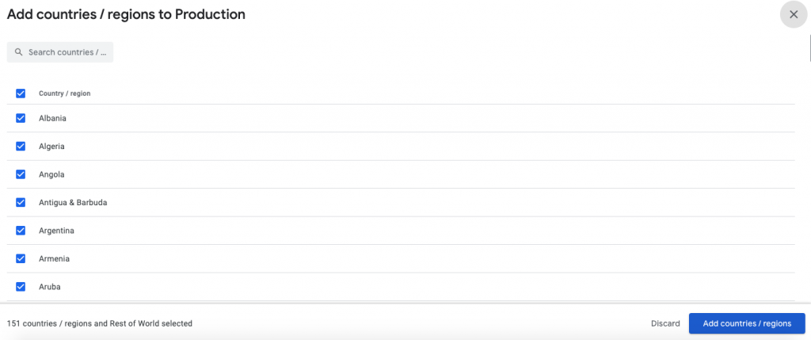Uncheck the Algeria checkbox
The width and height of the screenshot is (811, 340).
[x=21, y=147]
